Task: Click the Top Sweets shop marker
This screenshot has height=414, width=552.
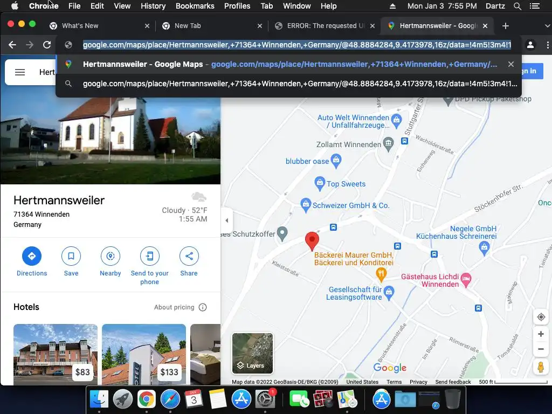Action: point(320,183)
